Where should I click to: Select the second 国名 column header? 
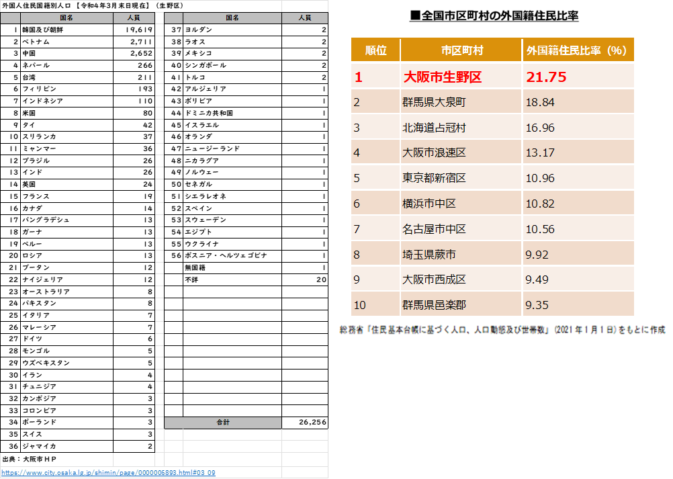(x=232, y=18)
